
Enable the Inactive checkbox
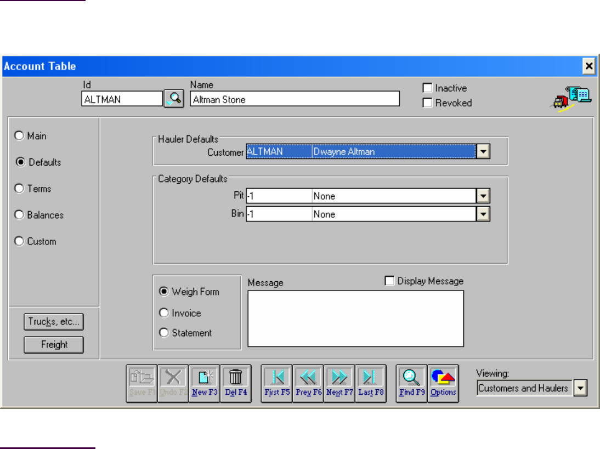coord(428,88)
